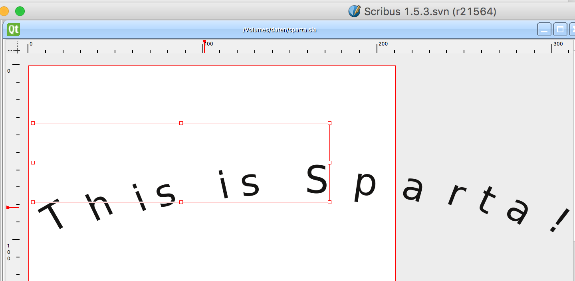This screenshot has width=575, height=281.
Task: Select the top-left handle of the frame
Action: 33,123
